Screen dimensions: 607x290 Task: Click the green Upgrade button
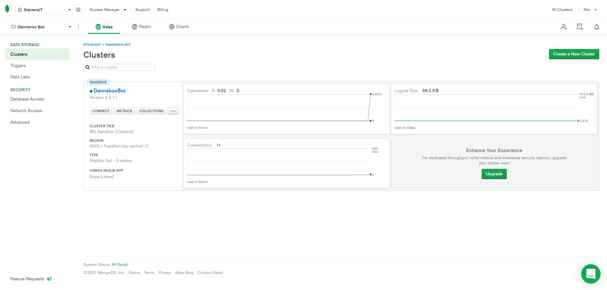click(494, 174)
